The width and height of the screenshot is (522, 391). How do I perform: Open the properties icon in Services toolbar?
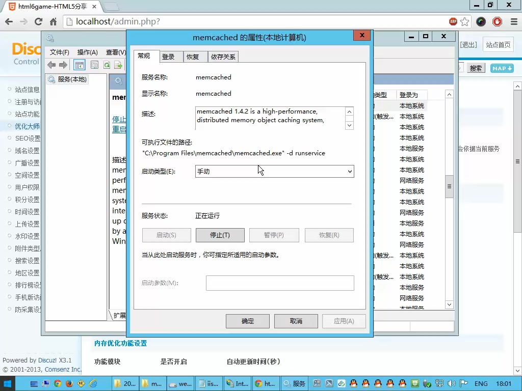[x=94, y=65]
